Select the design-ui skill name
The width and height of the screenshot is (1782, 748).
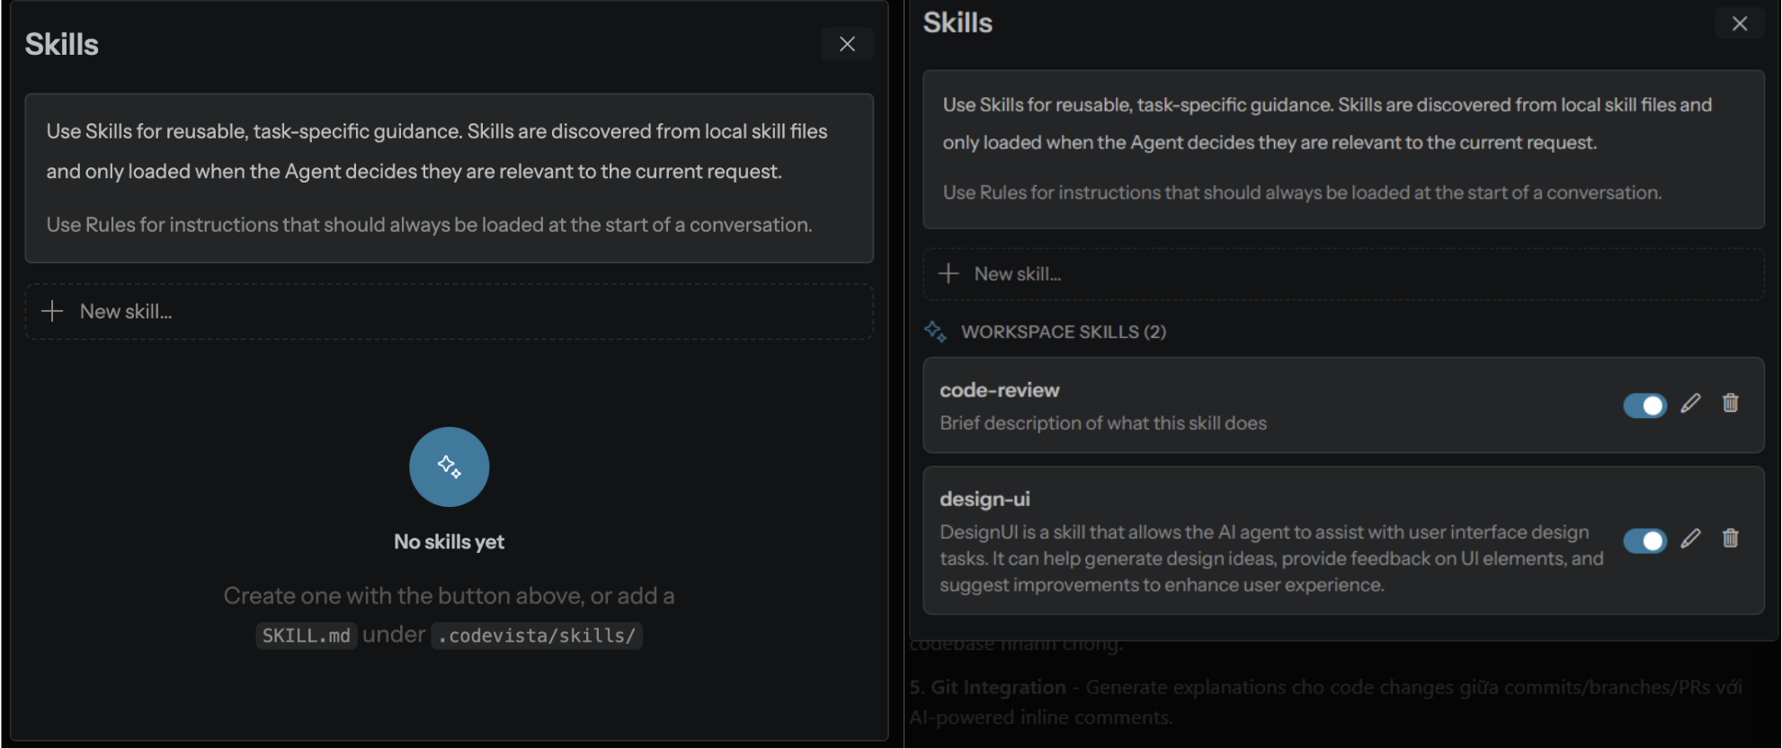coord(985,499)
